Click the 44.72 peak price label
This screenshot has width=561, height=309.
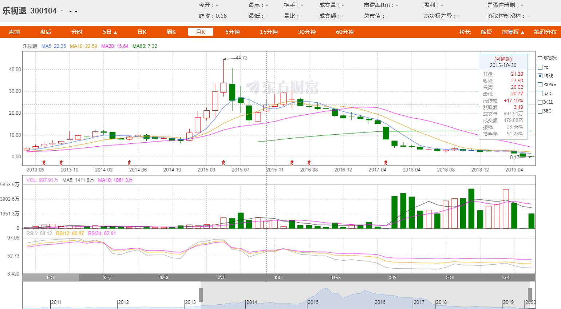pyautogui.click(x=241, y=58)
